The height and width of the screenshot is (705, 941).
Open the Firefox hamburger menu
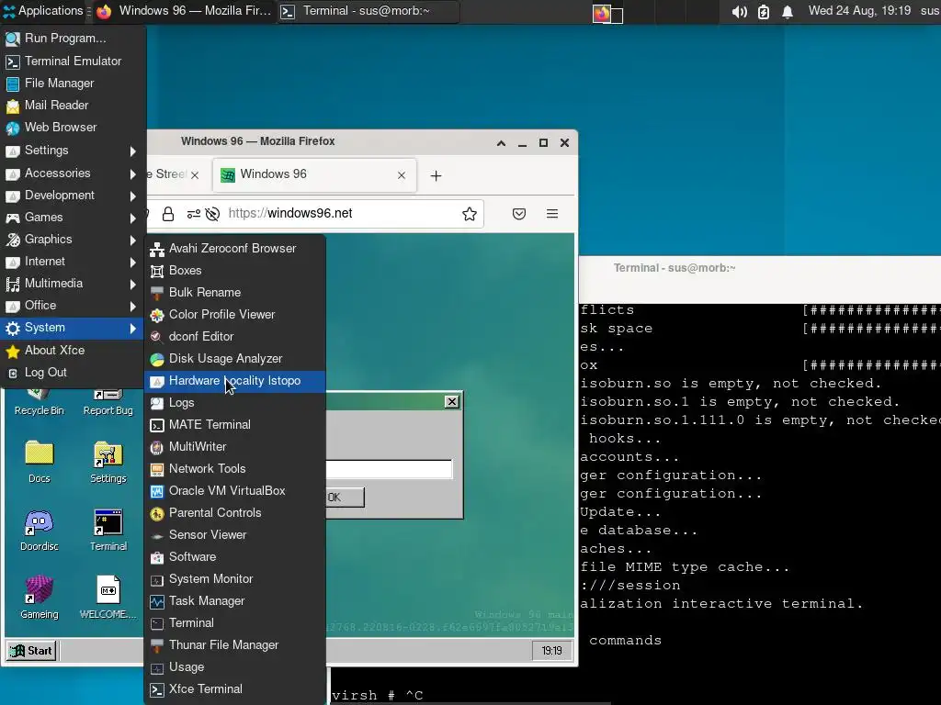tap(552, 214)
